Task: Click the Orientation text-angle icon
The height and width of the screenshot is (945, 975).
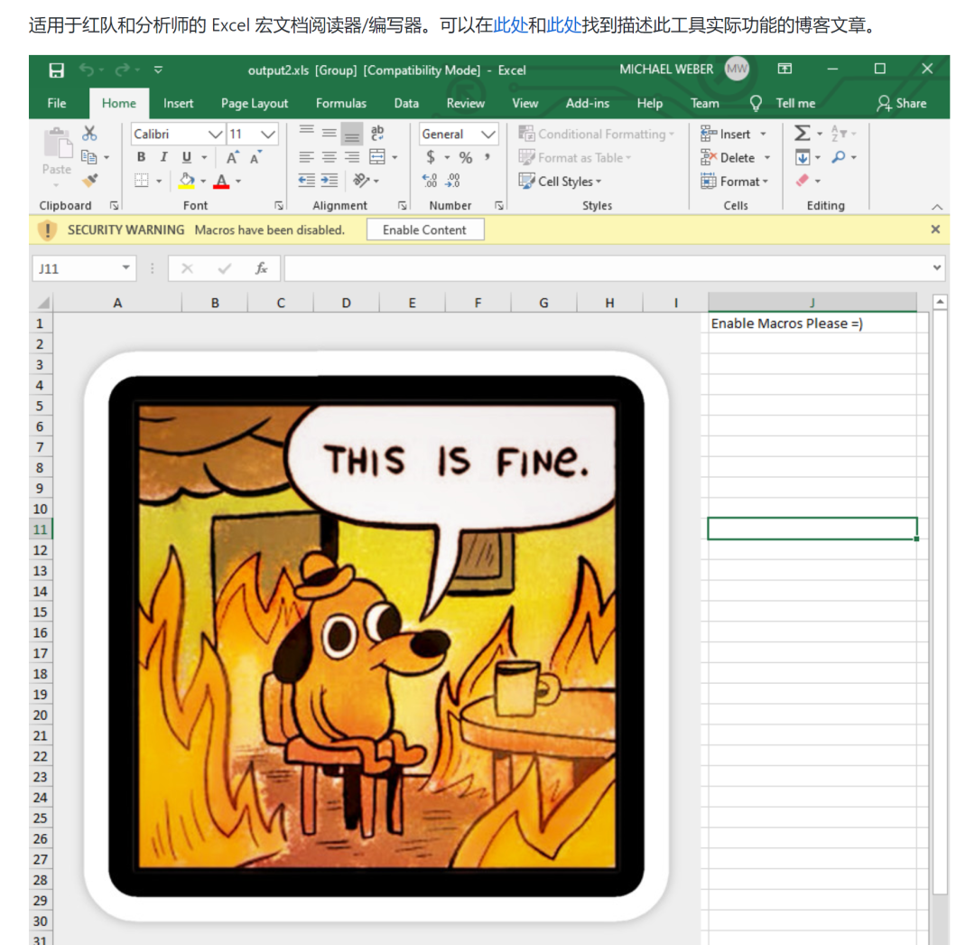Action: tap(361, 181)
